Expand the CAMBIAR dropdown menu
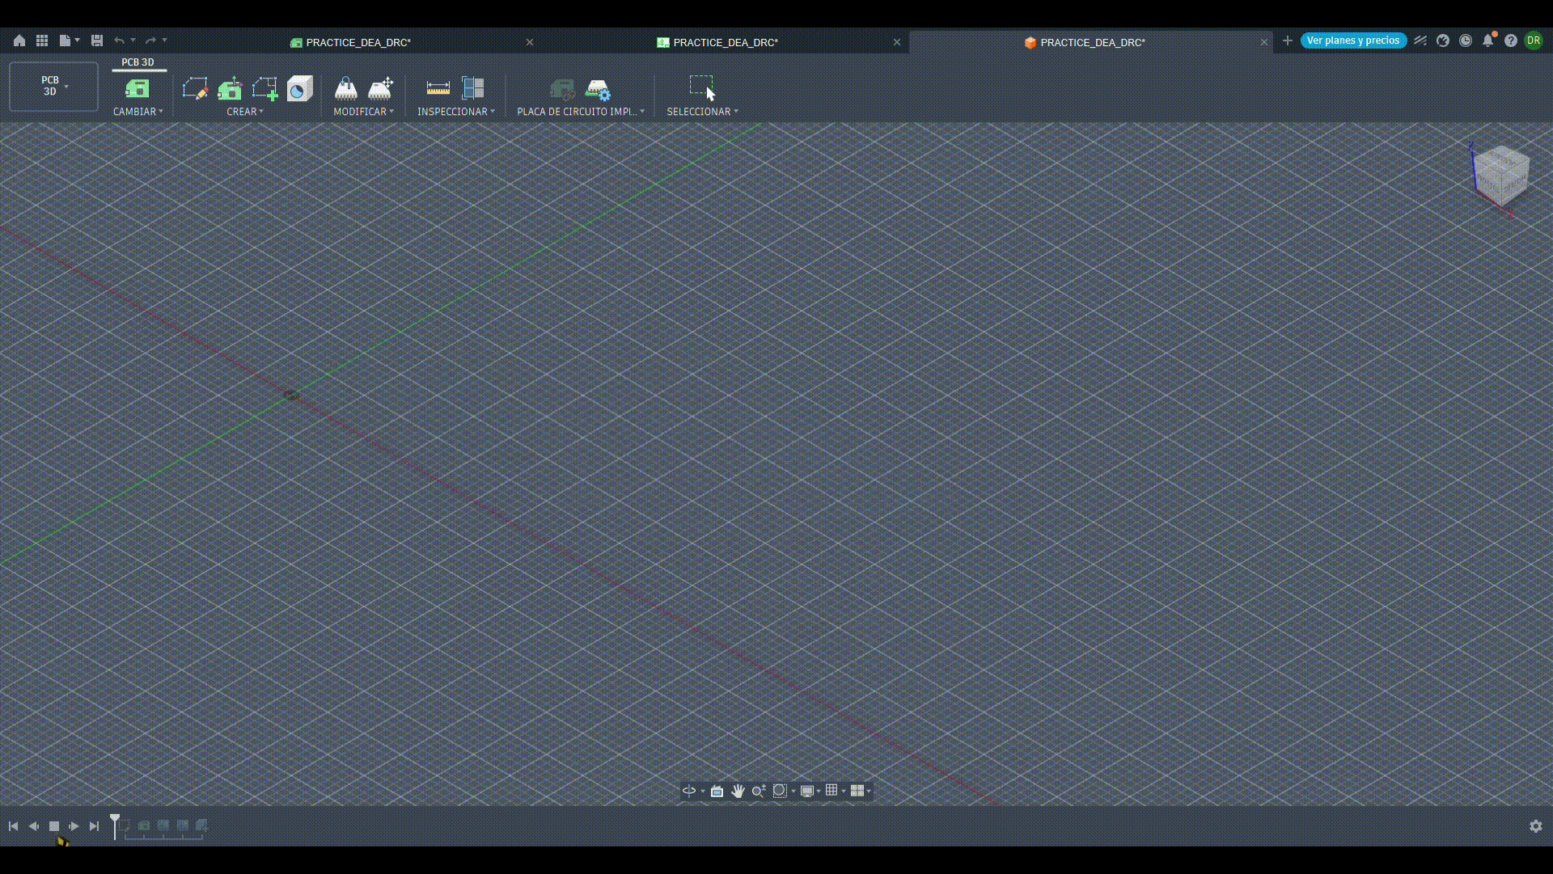 tap(138, 112)
